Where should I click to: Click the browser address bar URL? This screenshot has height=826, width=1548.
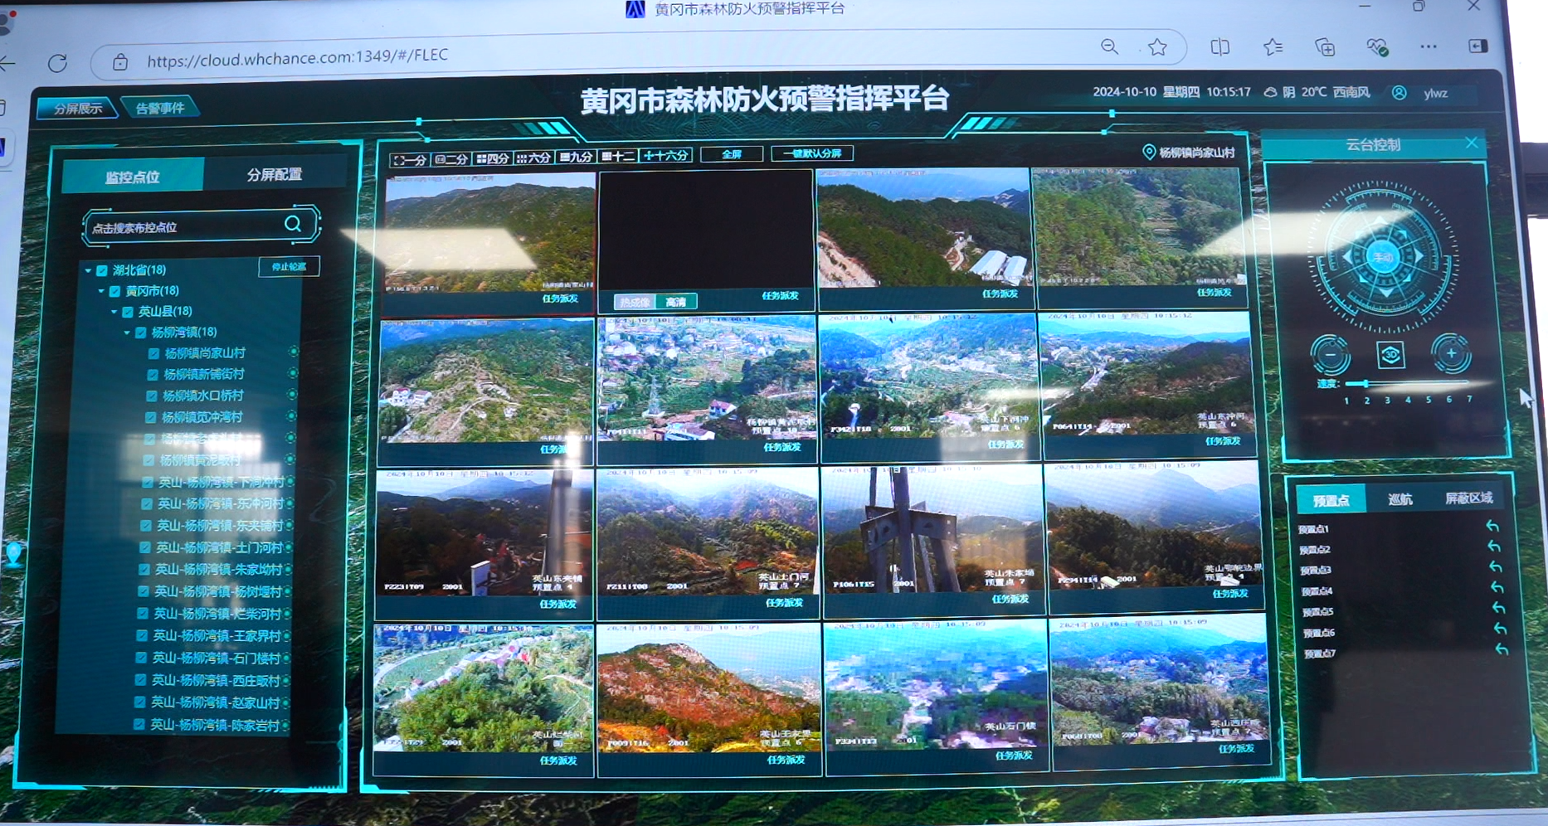(297, 56)
